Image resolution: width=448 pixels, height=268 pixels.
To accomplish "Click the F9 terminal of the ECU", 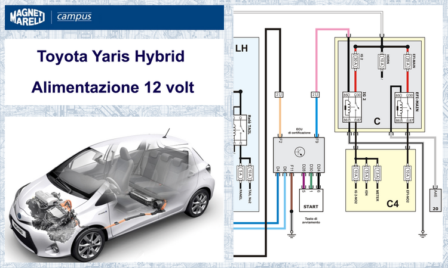I will tap(316, 140).
